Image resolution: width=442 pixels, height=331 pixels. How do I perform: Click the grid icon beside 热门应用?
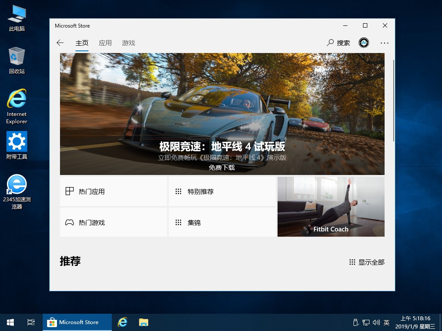[x=69, y=191]
